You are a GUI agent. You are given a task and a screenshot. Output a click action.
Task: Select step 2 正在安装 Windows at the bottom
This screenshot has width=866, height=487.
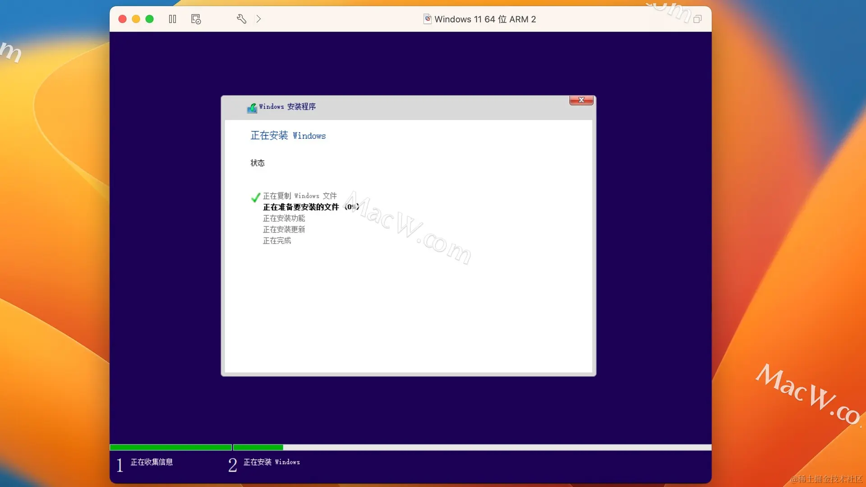pos(272,462)
